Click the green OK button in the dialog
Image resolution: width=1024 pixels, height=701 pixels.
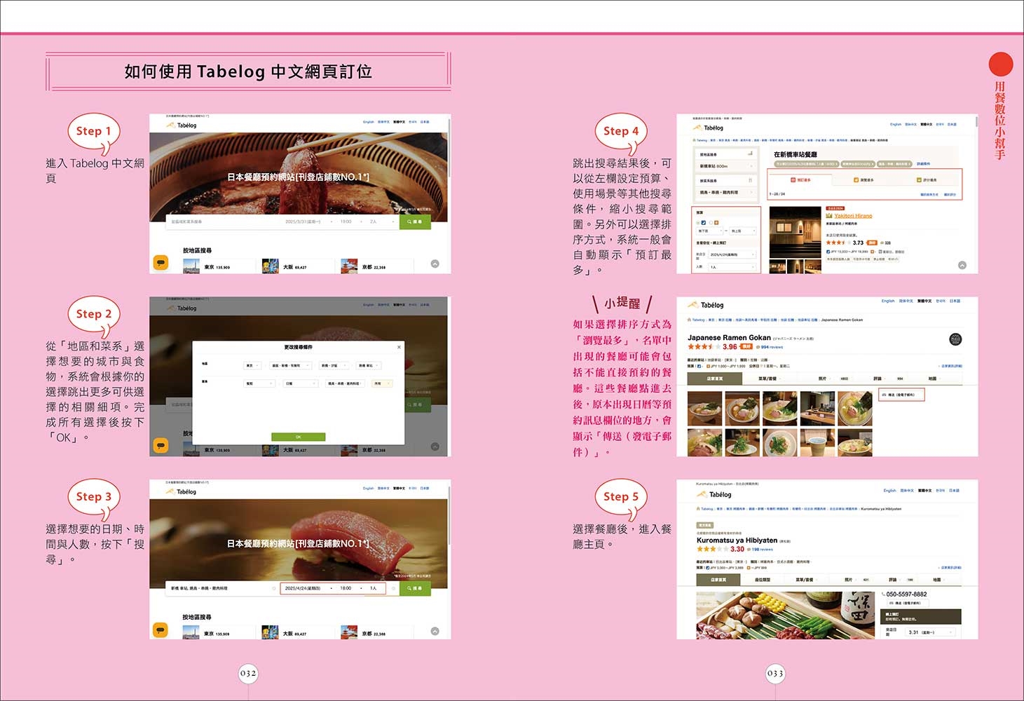pyautogui.click(x=298, y=437)
